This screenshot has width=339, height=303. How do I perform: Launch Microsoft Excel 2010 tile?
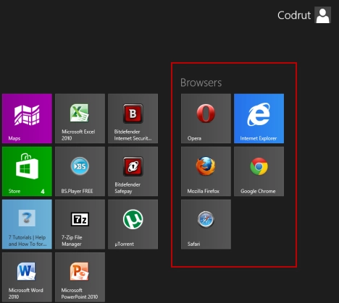click(x=80, y=119)
